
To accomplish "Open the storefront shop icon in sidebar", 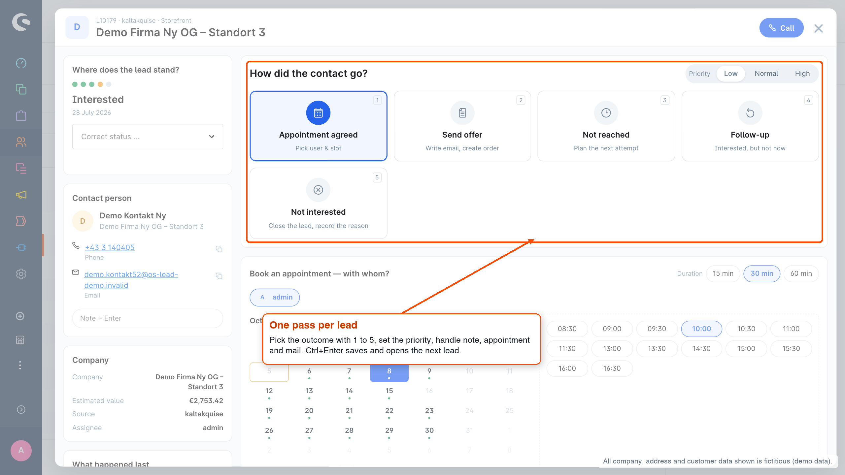I will pos(20,340).
